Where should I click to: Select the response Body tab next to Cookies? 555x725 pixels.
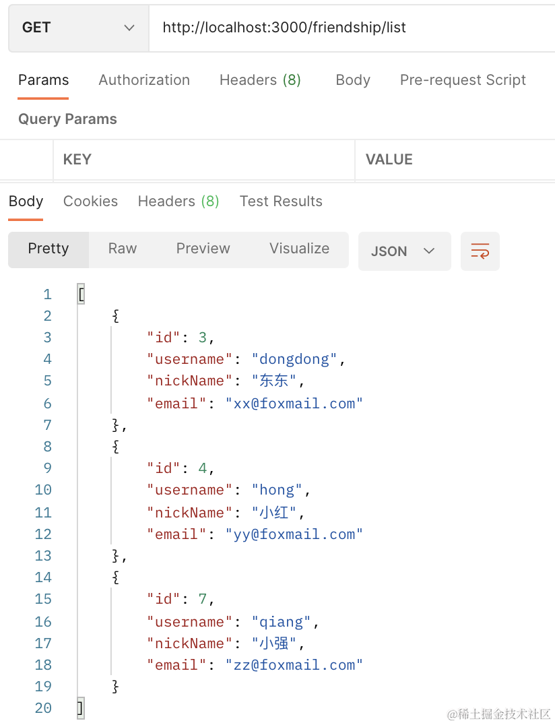(x=26, y=201)
